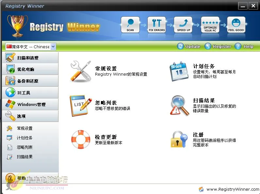Image resolution: width=260 pixels, height=194 pixels.
Task: Open the 简体中文 Chinese language dropdown
Action: pos(30,47)
